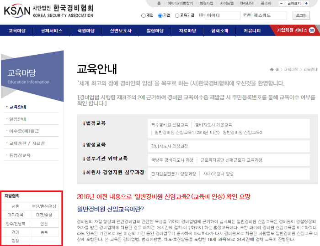Click the 로그인 button
320x246 pixels.
point(301,15)
